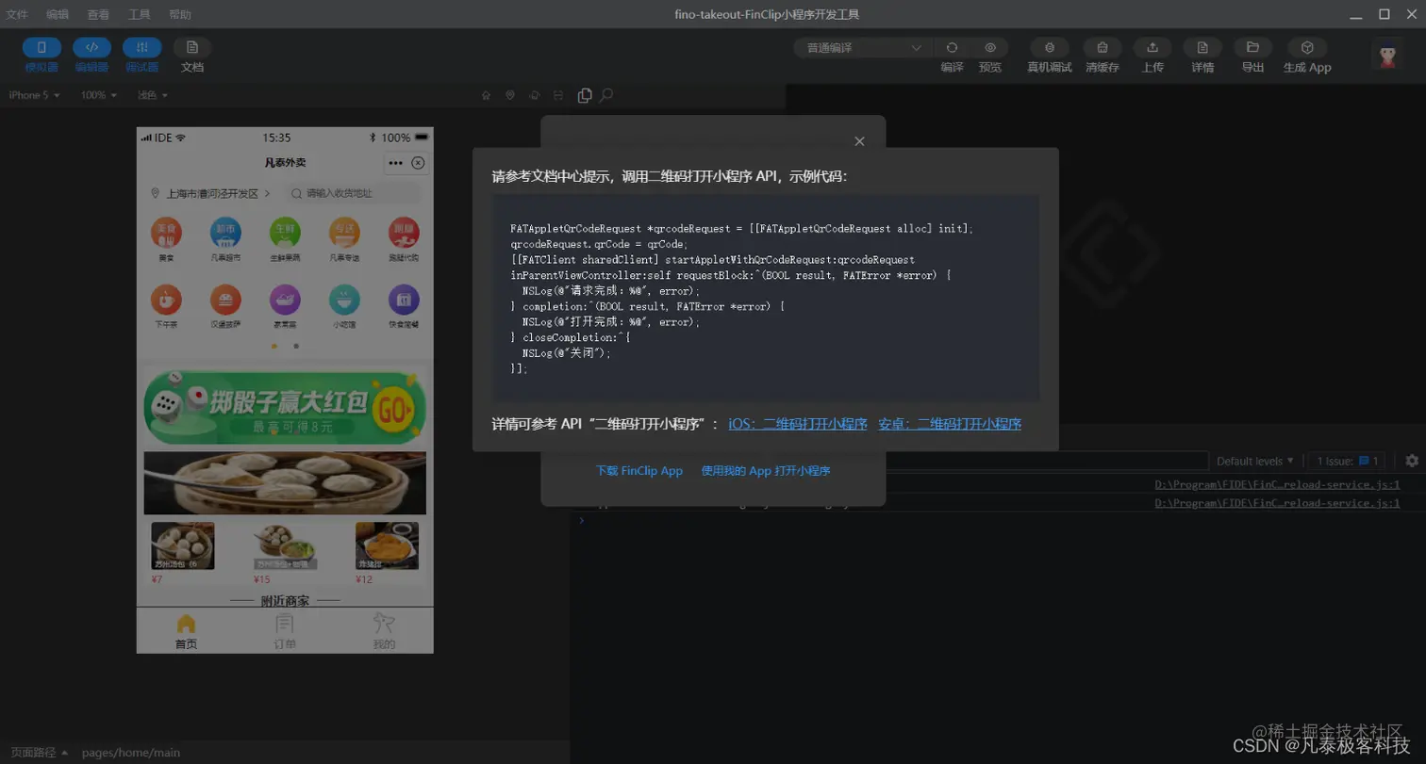This screenshot has width=1426, height=764.
Task: Switch to the 模拟器 simulator panel
Action: pos(41,54)
